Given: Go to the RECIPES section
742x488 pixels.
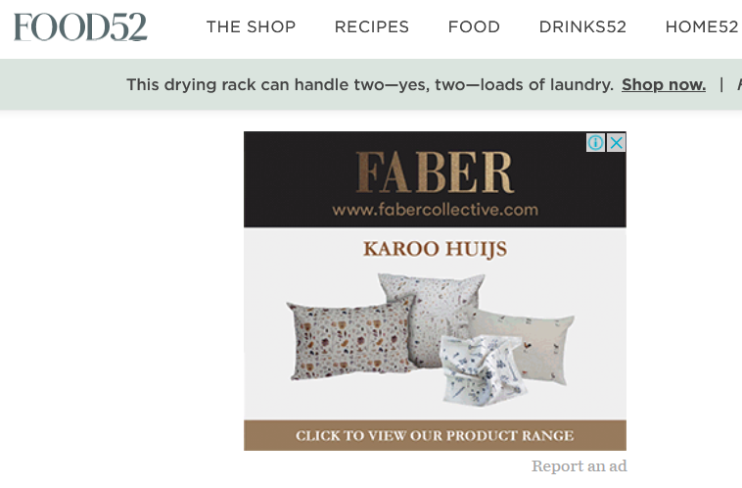Looking at the screenshot, I should pyautogui.click(x=371, y=26).
